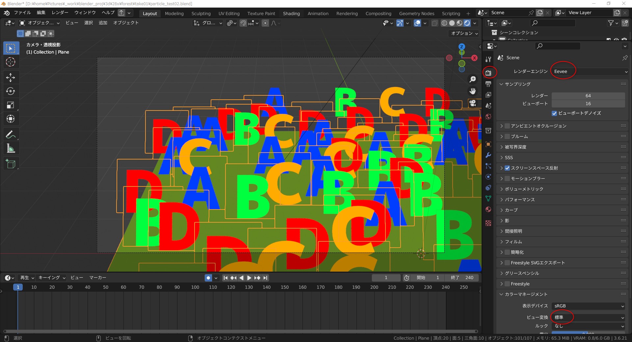This screenshot has height=342, width=632.
Task: Open the レンダーエンジン dropdown showing Eevee
Action: [x=589, y=71]
